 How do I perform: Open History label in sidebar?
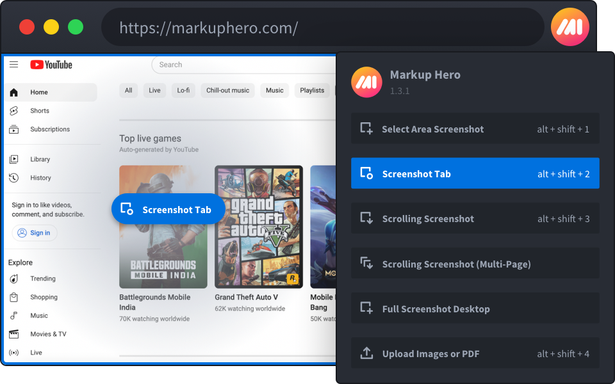point(40,178)
